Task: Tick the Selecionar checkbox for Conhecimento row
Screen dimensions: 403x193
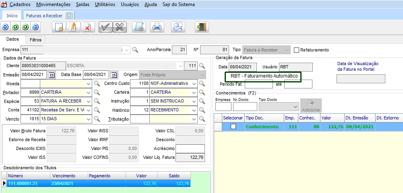Action: point(233,127)
